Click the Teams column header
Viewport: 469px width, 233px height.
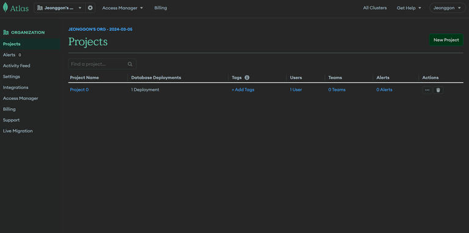pyautogui.click(x=335, y=77)
